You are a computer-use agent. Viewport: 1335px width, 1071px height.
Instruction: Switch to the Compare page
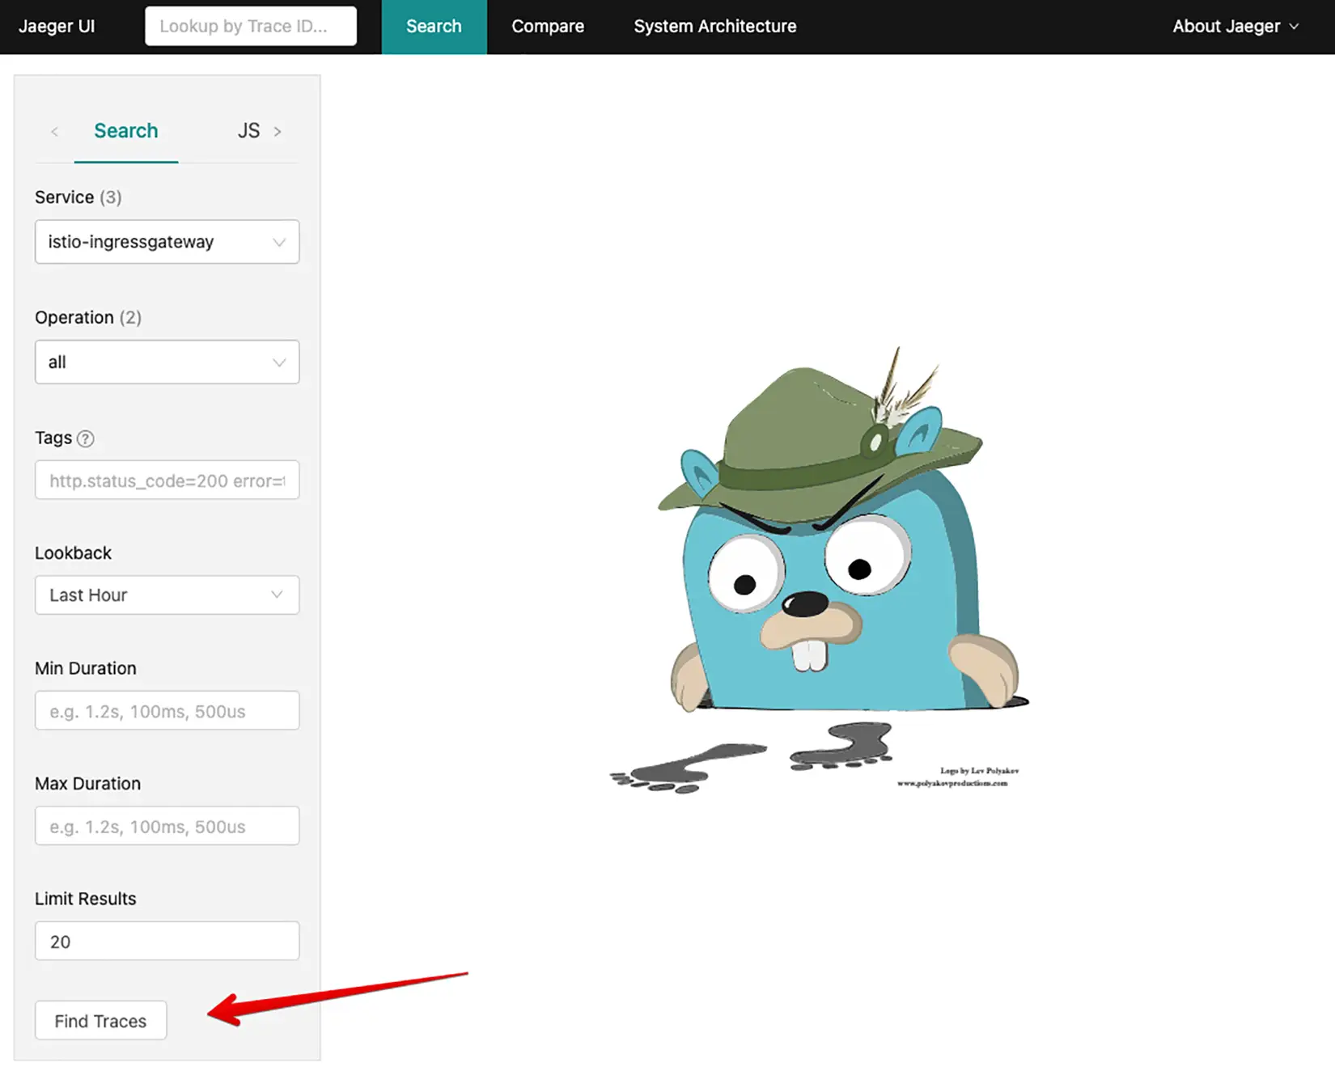(x=547, y=27)
